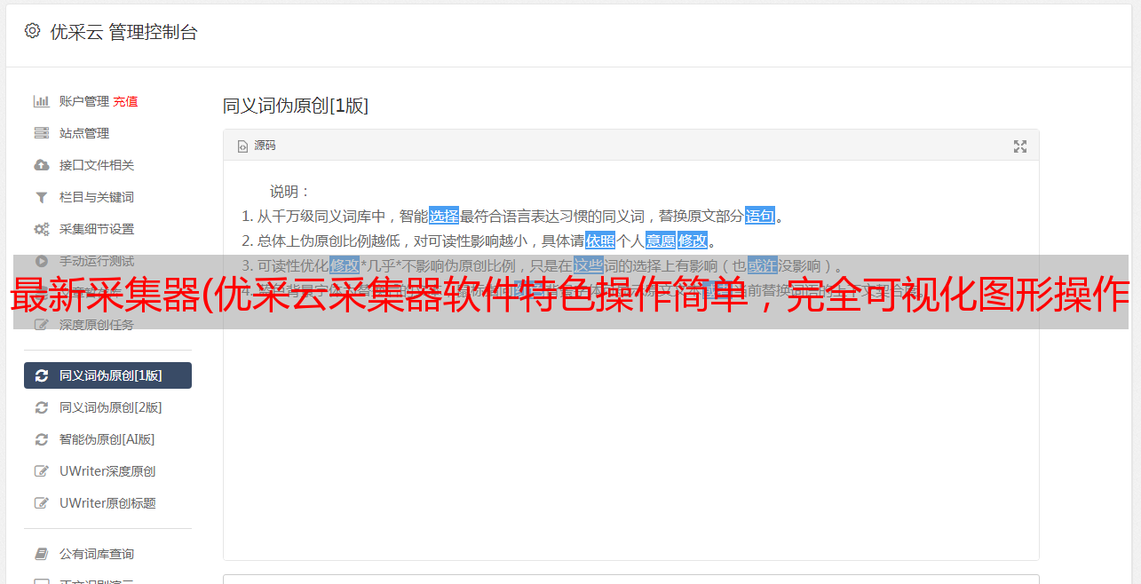Go to UWriter原创标题
Image resolution: width=1141 pixels, height=584 pixels.
(x=107, y=503)
